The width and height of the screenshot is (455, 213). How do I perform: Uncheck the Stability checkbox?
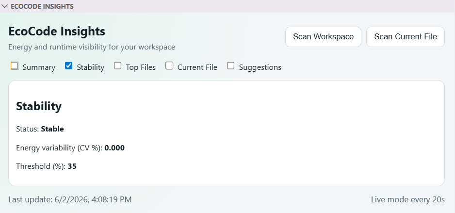coord(68,66)
